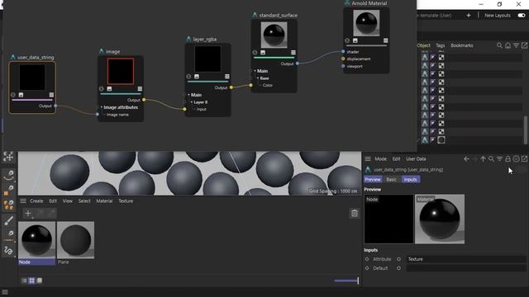Toggle the New Layouts switch

(522, 16)
